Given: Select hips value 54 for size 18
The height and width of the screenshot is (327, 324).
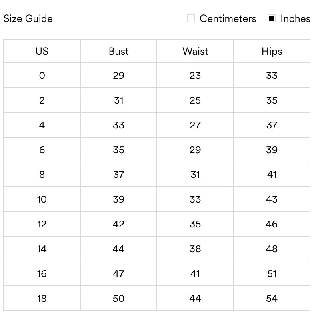Looking at the screenshot, I should click(x=272, y=299).
